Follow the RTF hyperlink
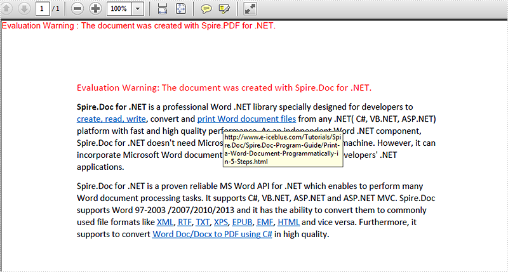 pyautogui.click(x=185, y=222)
